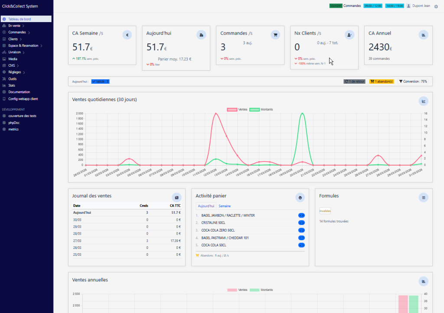Image resolution: width=444 pixels, height=313 pixels.
Task: Click the line chart icon in Ventes quotidiennes
Action: coord(423,101)
